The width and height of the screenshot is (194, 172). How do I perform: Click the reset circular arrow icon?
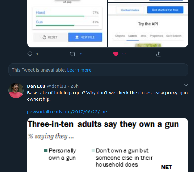(44, 37)
